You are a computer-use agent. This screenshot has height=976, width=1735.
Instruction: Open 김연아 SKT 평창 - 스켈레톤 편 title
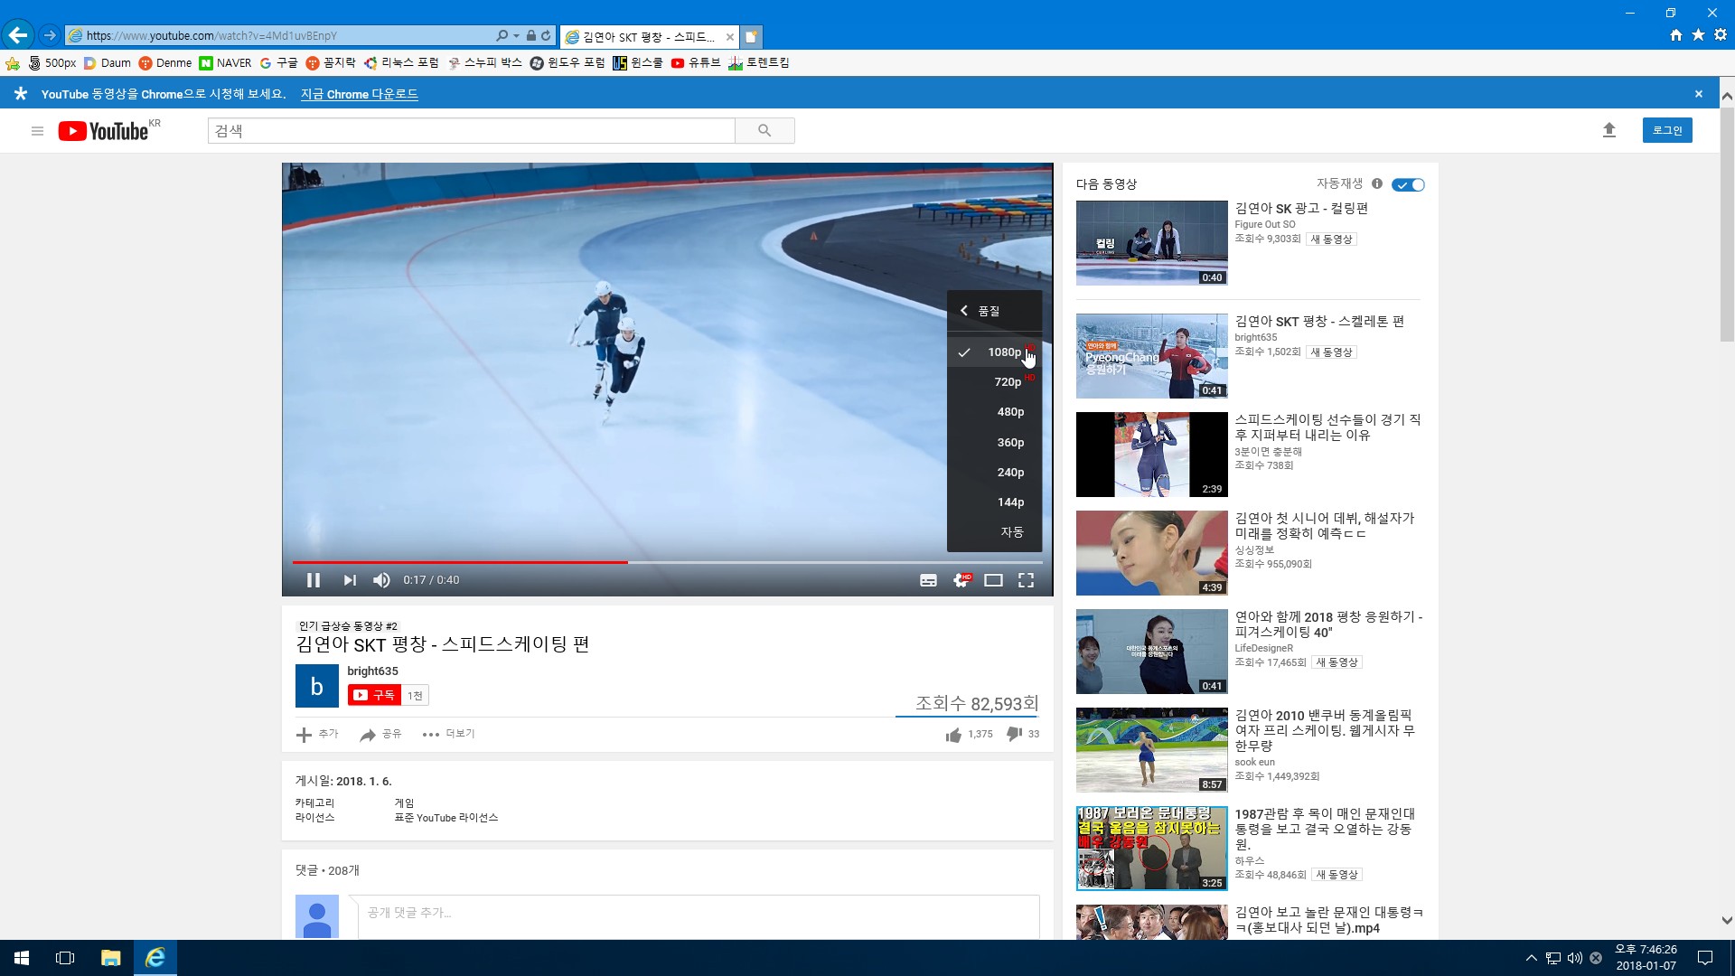click(x=1319, y=321)
